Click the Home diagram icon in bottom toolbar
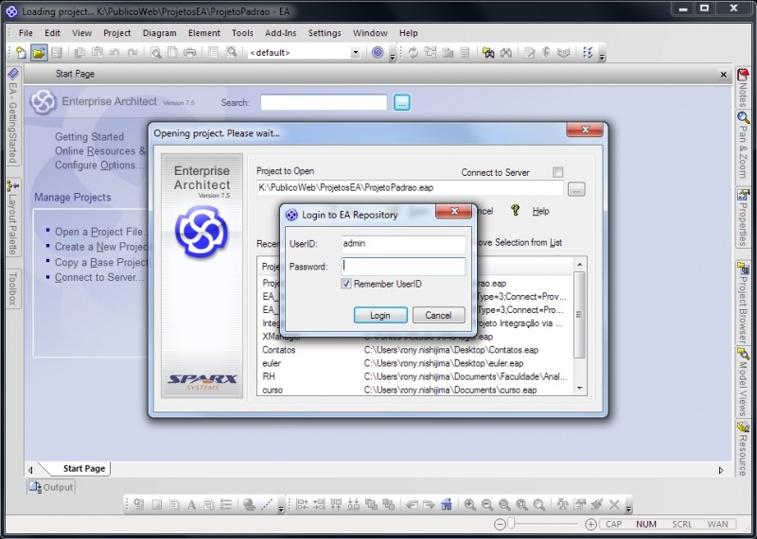This screenshot has width=757, height=539. [446, 505]
